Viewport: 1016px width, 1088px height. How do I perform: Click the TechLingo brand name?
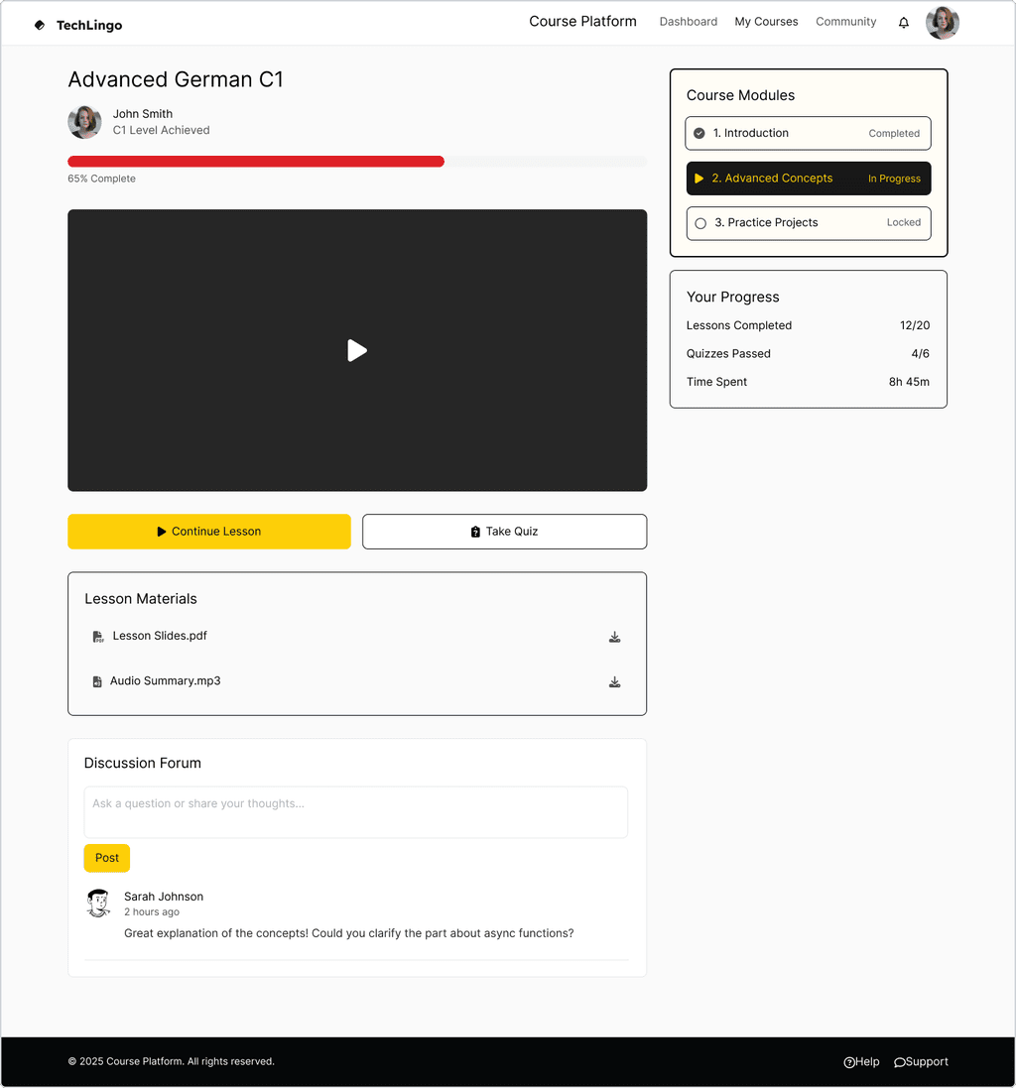click(x=89, y=25)
